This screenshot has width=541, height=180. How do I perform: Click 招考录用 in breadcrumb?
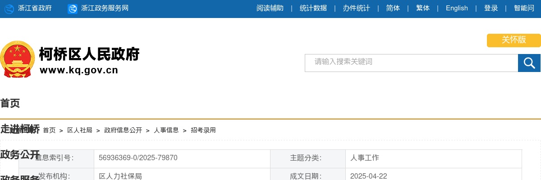pos(203,130)
